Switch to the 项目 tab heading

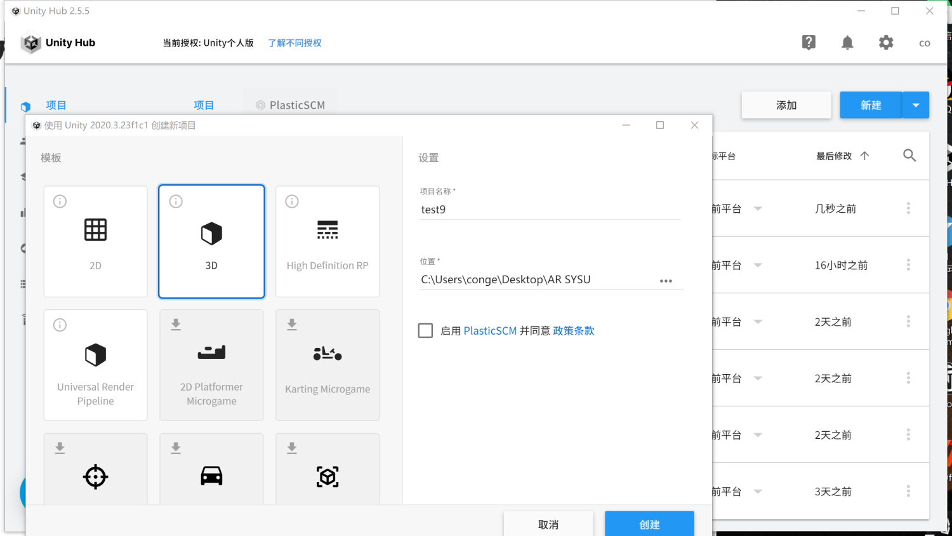[x=204, y=105]
